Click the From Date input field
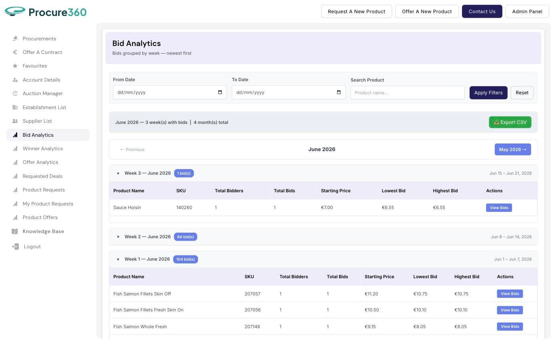 click(x=170, y=92)
